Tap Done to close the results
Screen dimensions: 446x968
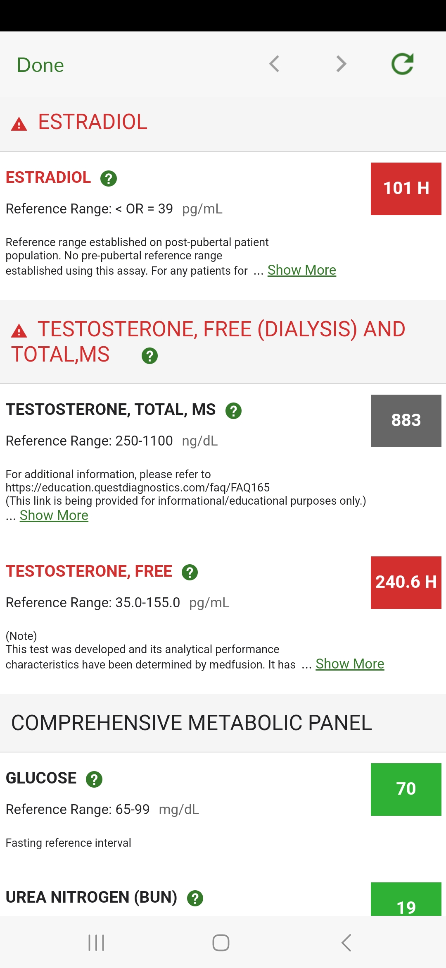coord(40,65)
